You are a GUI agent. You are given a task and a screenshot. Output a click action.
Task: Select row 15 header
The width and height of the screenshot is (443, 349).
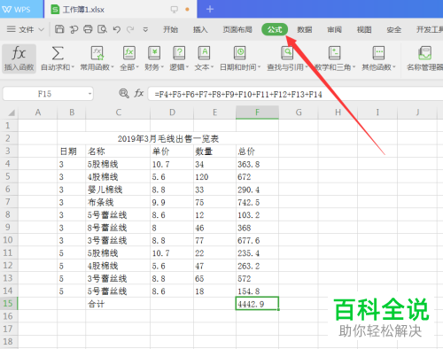[x=8, y=304]
